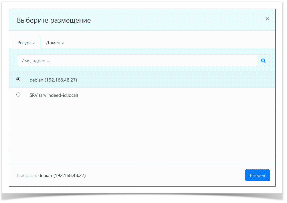Screen dimensions: 287x203
Task: Click the placeholder text inside search box
Action: point(38,61)
